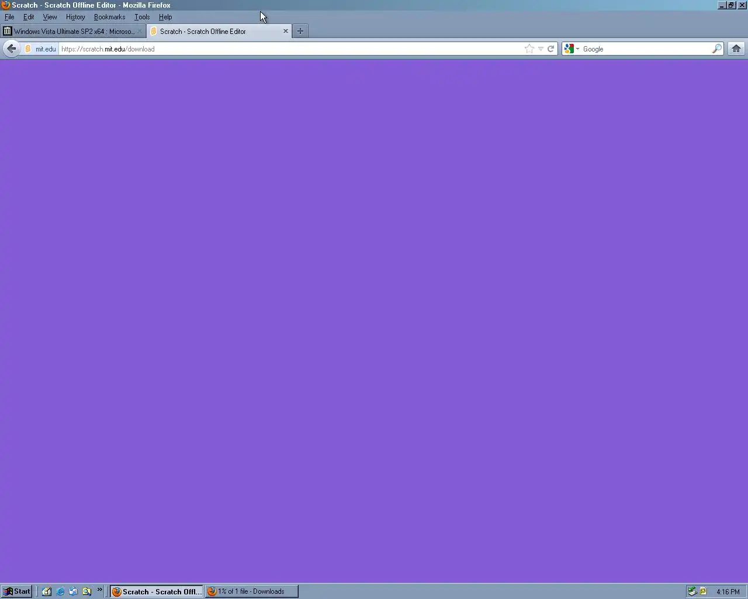748x599 pixels.
Task: Click the 4:16 PM system clock
Action: point(728,592)
